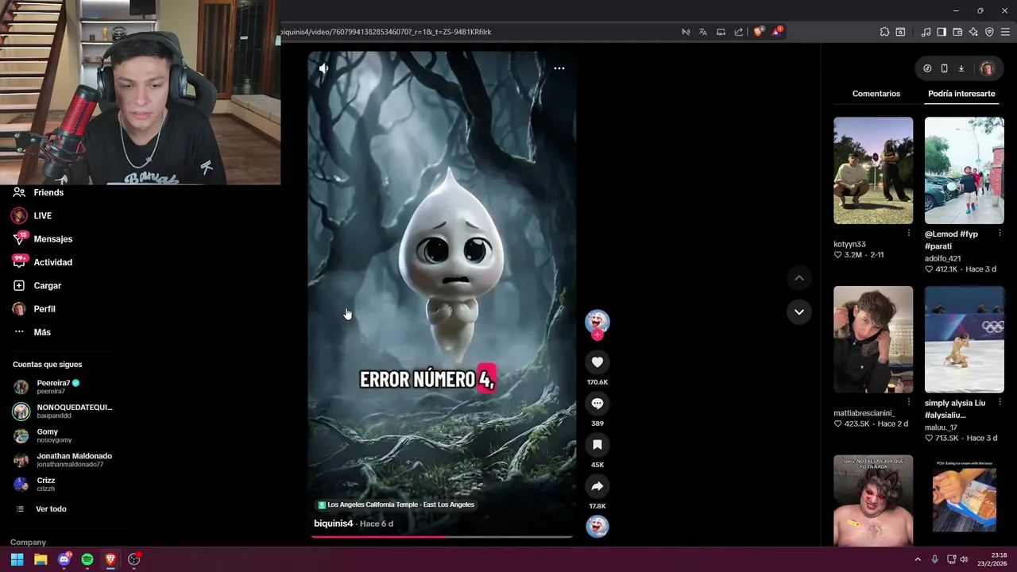Image resolution: width=1017 pixels, height=572 pixels.
Task: Open the Windows Start button
Action: (x=17, y=559)
